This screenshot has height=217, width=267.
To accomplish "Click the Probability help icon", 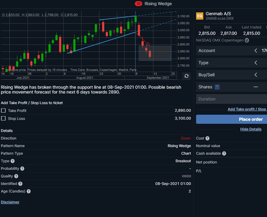I will point(22,169).
